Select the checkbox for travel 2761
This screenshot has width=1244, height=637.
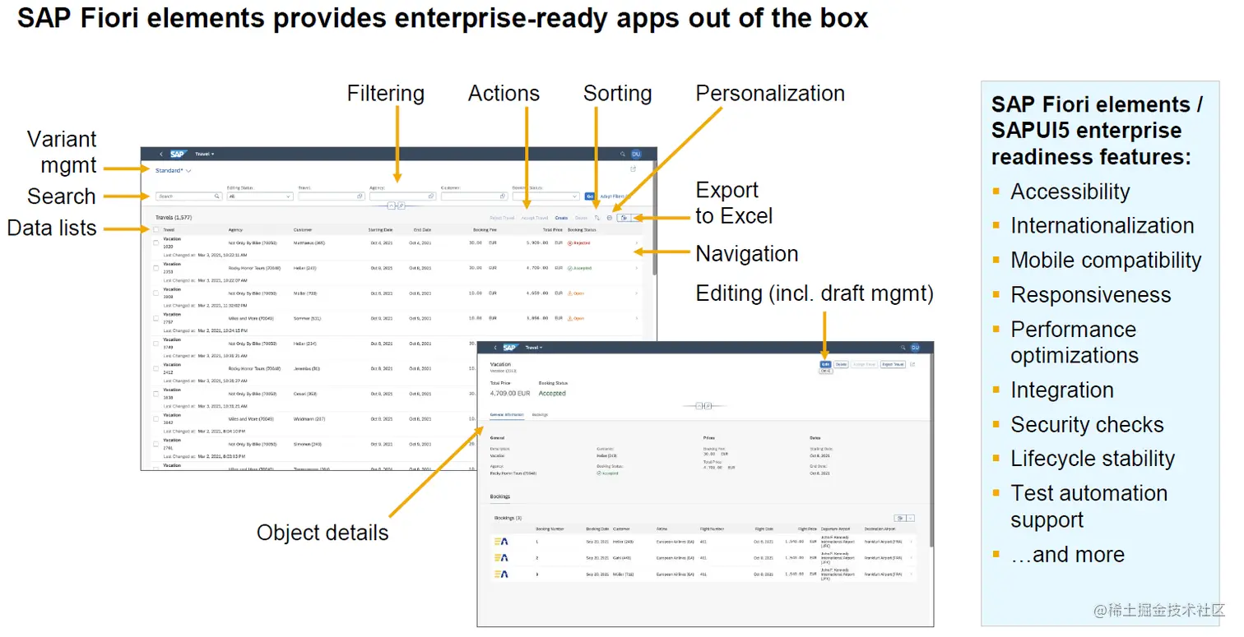point(155,444)
